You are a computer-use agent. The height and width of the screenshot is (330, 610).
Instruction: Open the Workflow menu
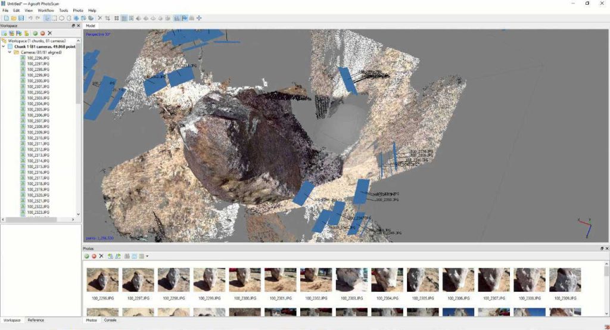point(46,11)
